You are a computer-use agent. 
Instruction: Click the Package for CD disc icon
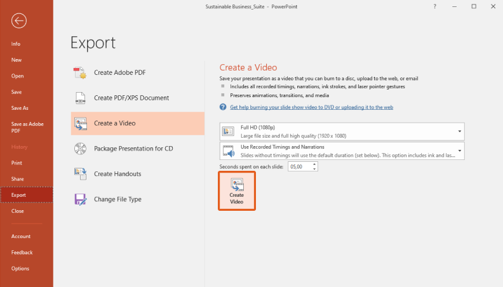(80, 149)
